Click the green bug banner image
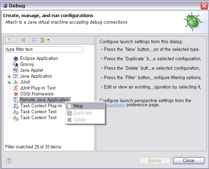 coord(193,22)
